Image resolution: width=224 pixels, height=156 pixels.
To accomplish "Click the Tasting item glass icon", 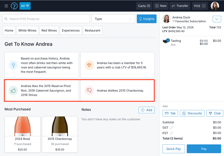I will coord(165,42).
